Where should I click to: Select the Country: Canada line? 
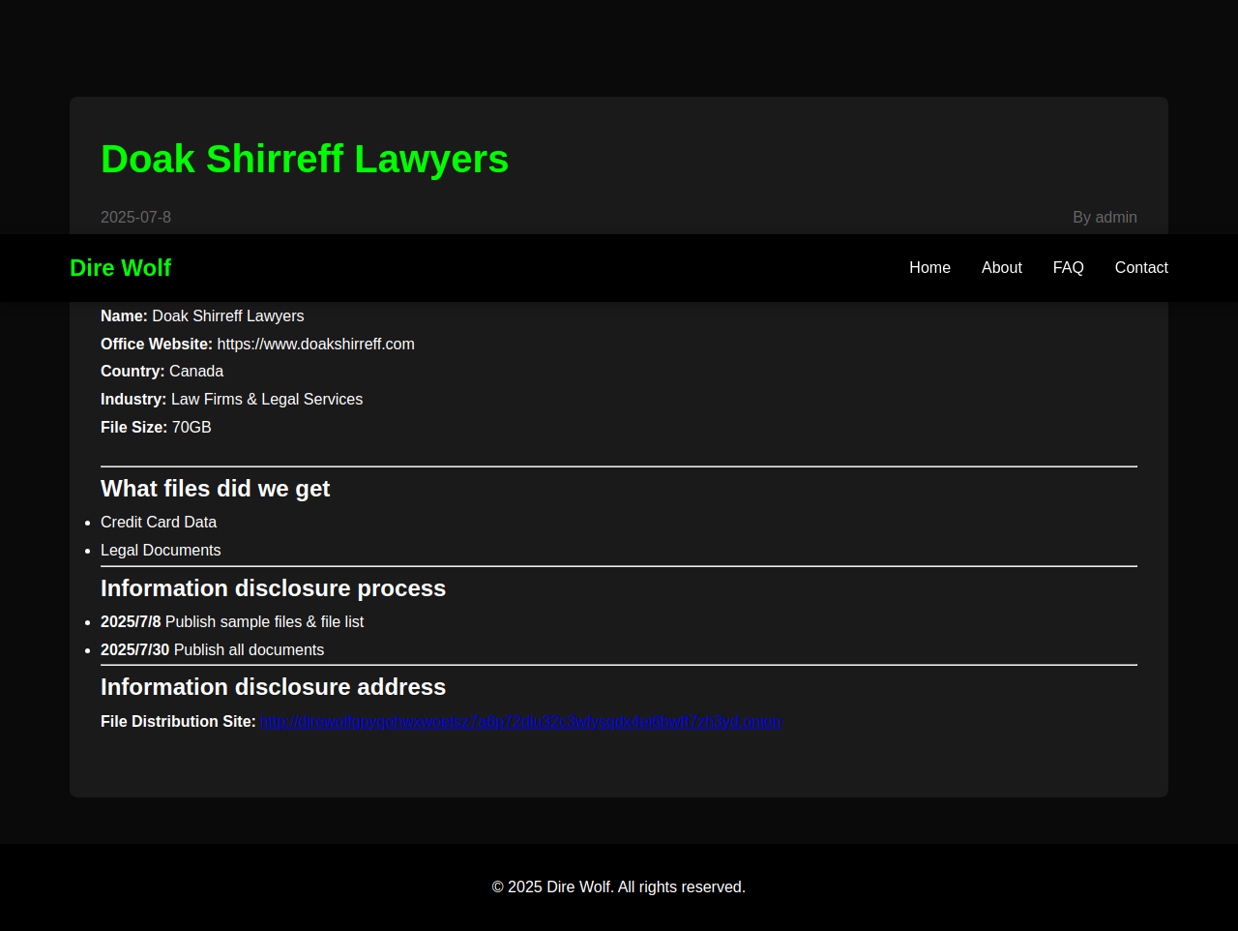pos(162,372)
